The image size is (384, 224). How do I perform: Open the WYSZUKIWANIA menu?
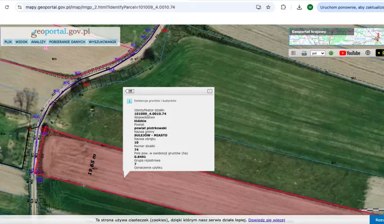(102, 42)
